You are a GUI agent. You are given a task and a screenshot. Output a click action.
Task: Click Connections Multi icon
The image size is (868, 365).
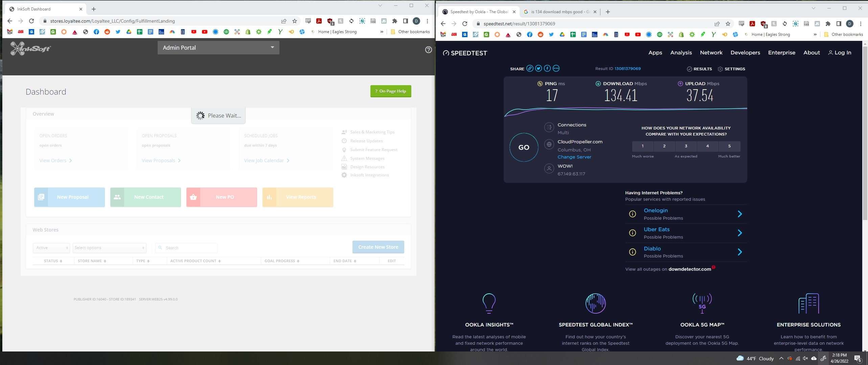coord(549,127)
